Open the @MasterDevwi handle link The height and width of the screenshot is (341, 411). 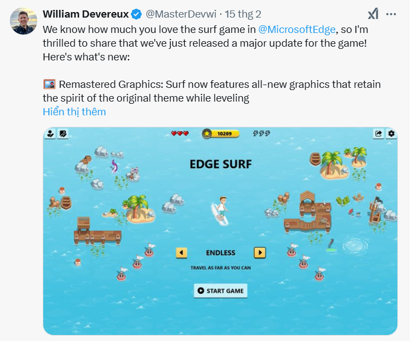(x=181, y=14)
